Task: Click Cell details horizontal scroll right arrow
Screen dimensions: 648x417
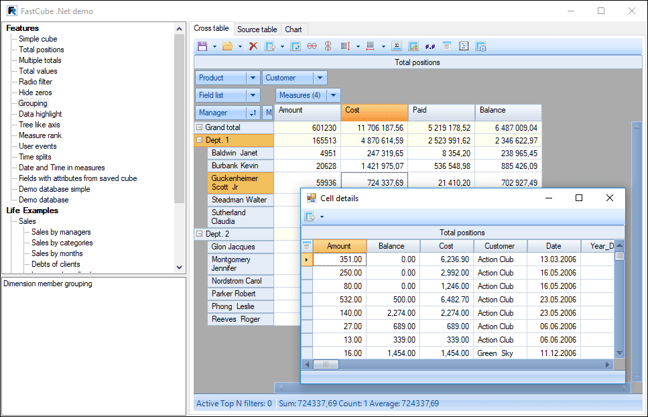Action: (x=607, y=365)
